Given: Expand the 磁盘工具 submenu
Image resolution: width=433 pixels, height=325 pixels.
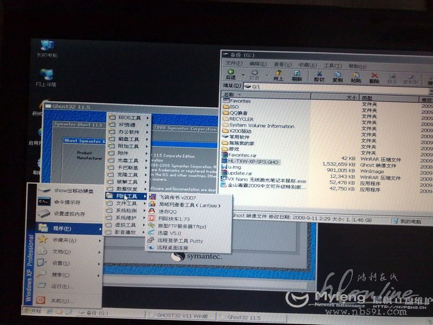Looking at the screenshot, I should pyautogui.click(x=128, y=139).
